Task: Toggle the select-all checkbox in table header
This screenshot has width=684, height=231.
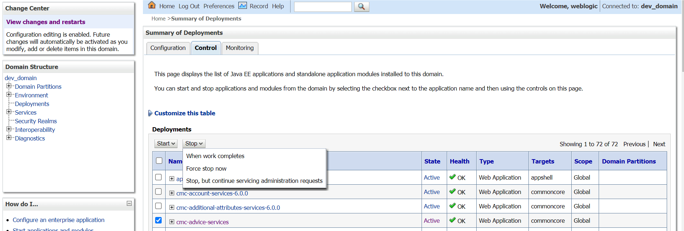Action: 159,161
